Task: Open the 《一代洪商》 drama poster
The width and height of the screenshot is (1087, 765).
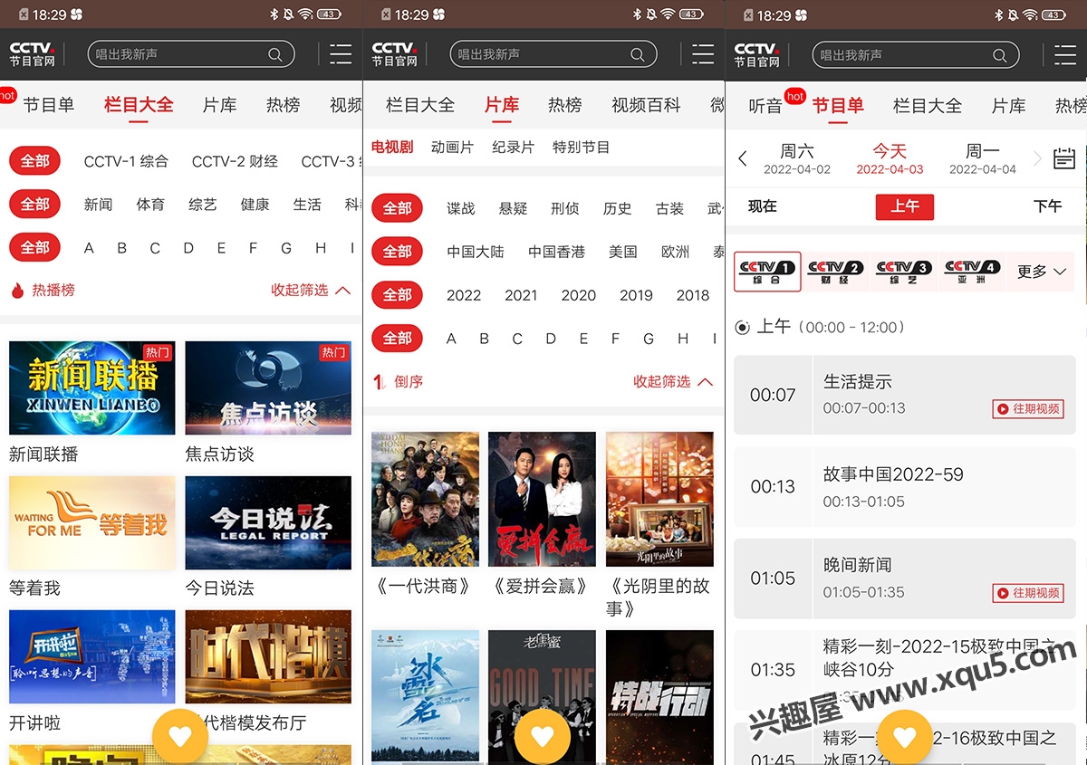Action: [425, 500]
